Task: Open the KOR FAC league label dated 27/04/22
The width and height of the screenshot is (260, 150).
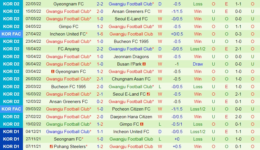Action: click(11, 34)
